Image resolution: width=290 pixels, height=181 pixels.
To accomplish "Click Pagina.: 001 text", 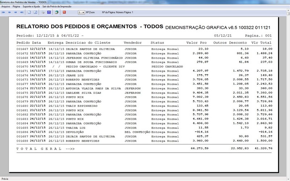I will pos(258,35).
